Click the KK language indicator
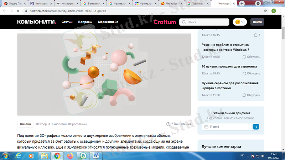 click(242, 155)
